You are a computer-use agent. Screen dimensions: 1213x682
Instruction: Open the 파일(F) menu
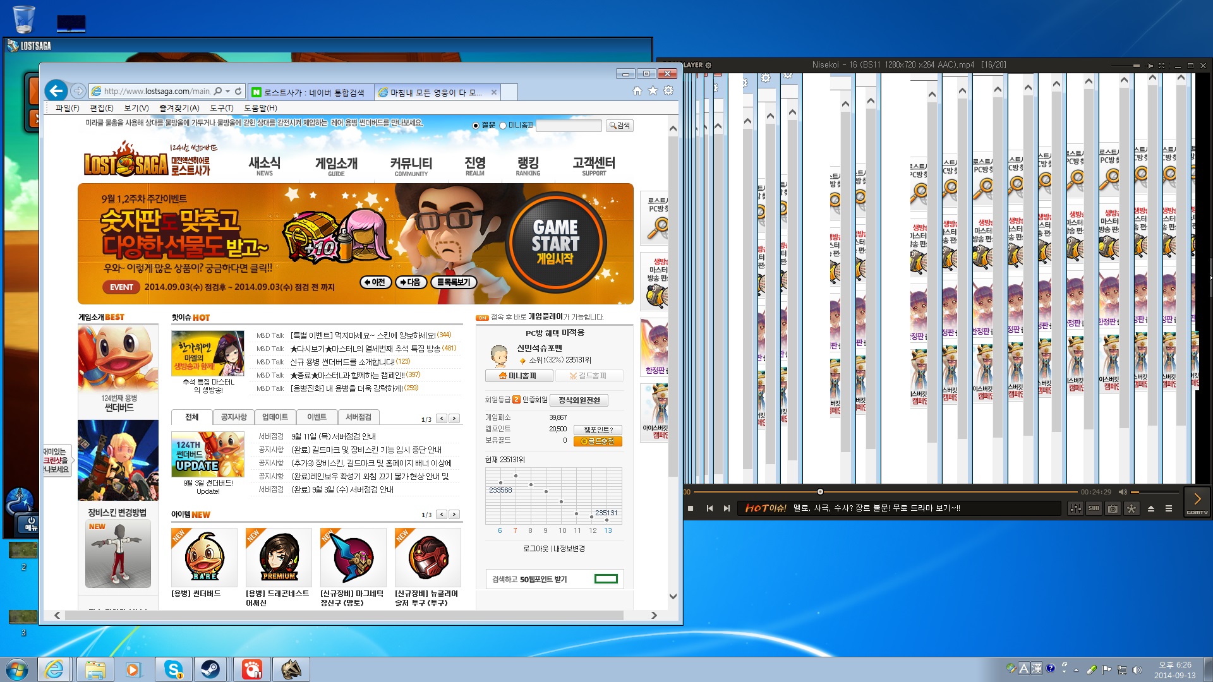pos(67,108)
